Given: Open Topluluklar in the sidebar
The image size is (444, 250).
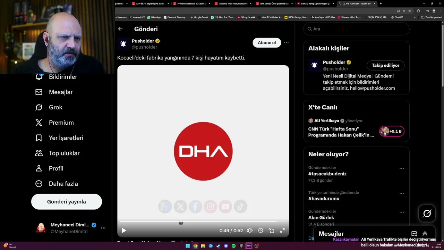Looking at the screenshot, I should 58,153.
